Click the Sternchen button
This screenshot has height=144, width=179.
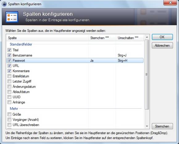(162, 126)
